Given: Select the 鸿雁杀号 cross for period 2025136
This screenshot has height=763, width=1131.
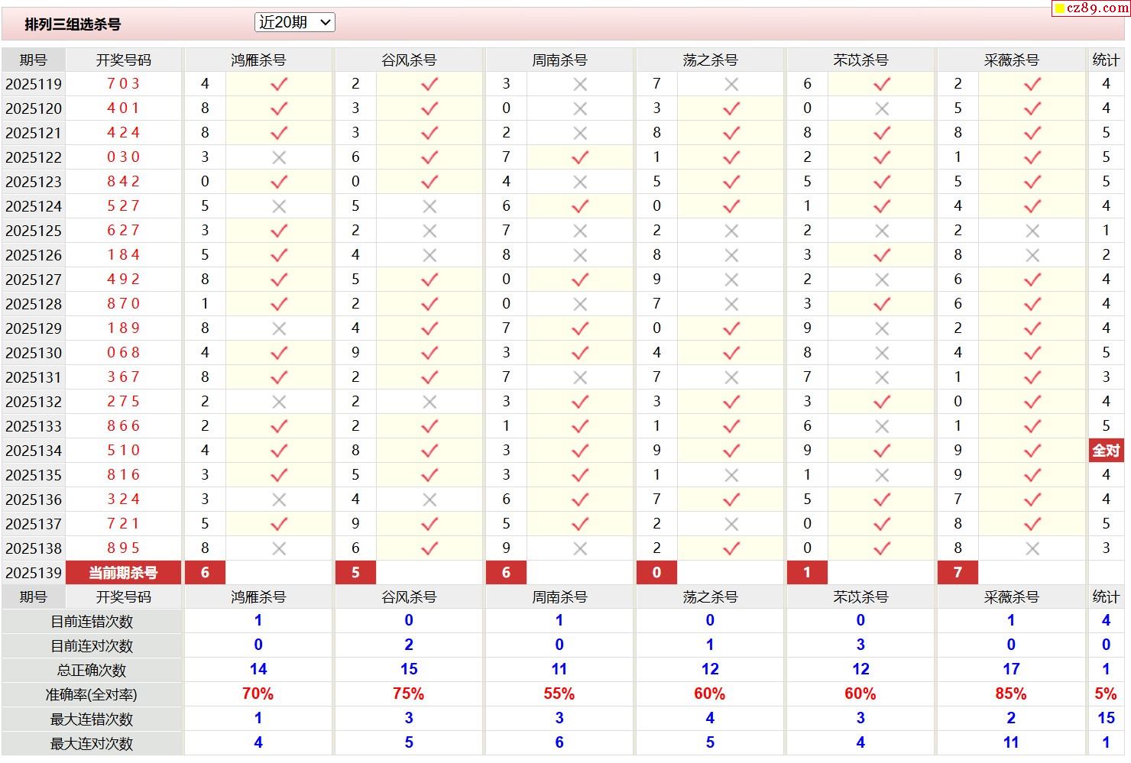Looking at the screenshot, I should click(279, 500).
